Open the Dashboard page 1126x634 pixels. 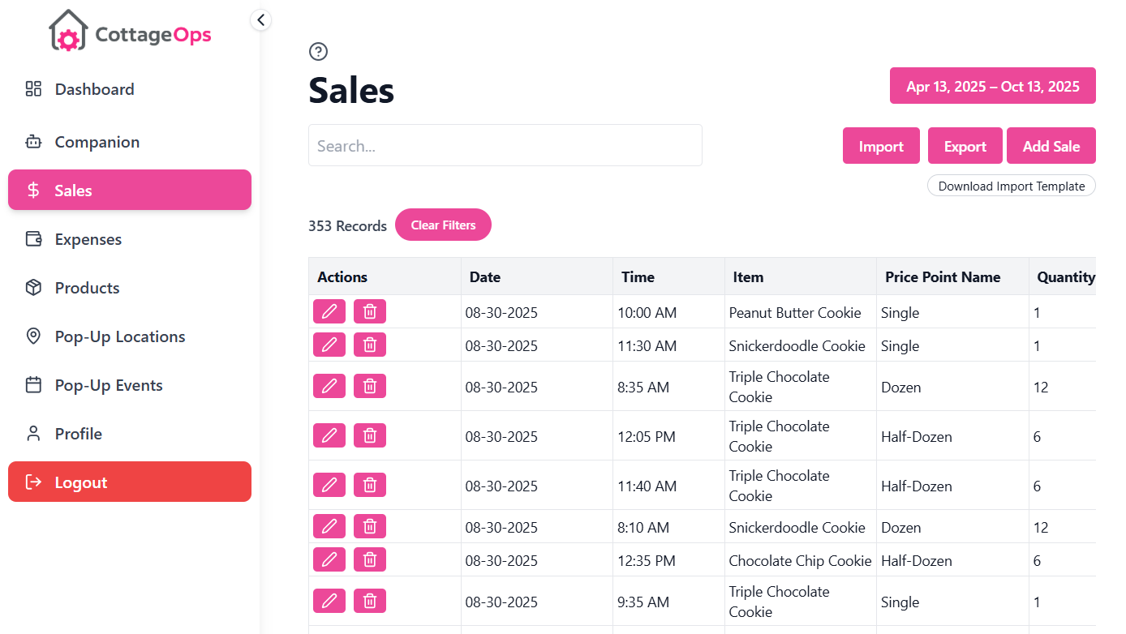(94, 89)
